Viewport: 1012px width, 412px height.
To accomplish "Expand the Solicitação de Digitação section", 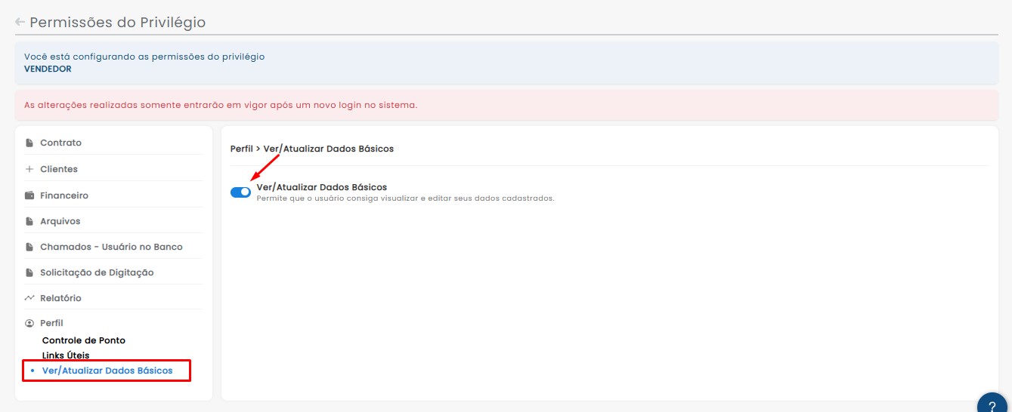I will tap(97, 272).
